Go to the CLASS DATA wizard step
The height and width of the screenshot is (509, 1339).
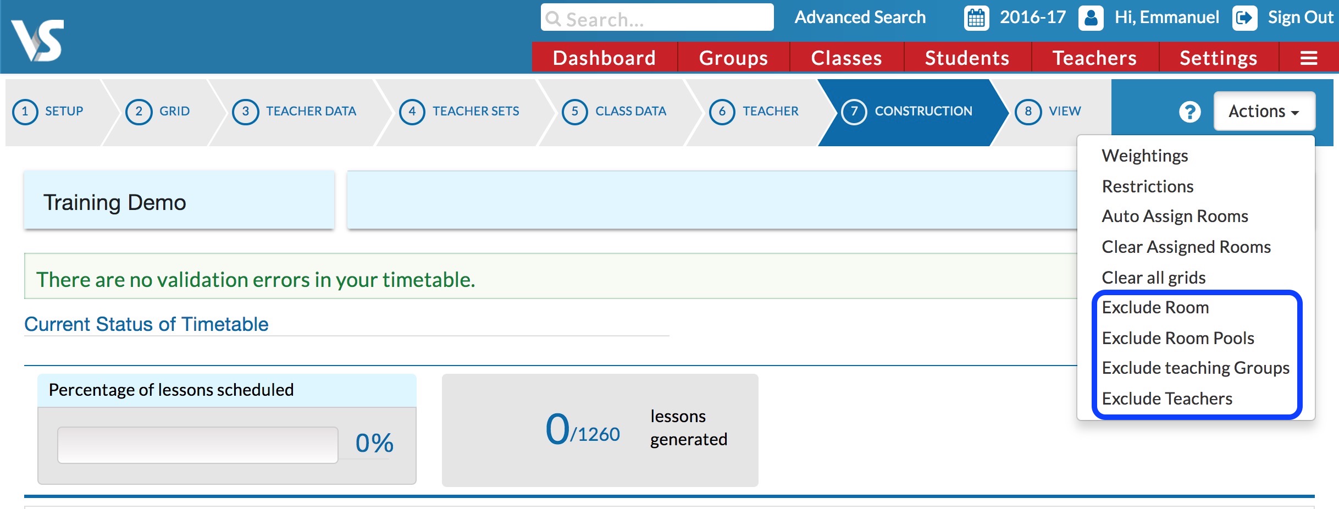pyautogui.click(x=631, y=111)
